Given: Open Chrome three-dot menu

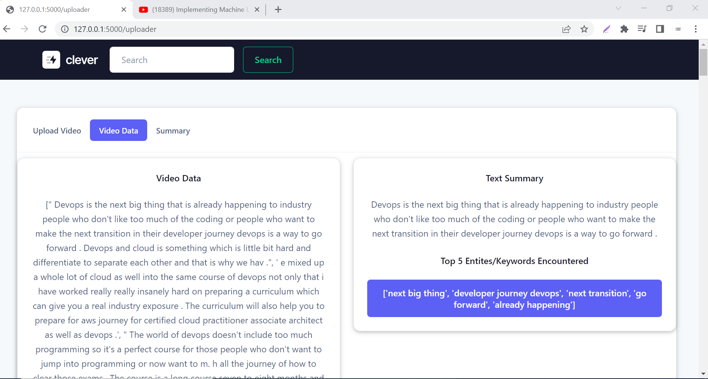Looking at the screenshot, I should pos(696,29).
